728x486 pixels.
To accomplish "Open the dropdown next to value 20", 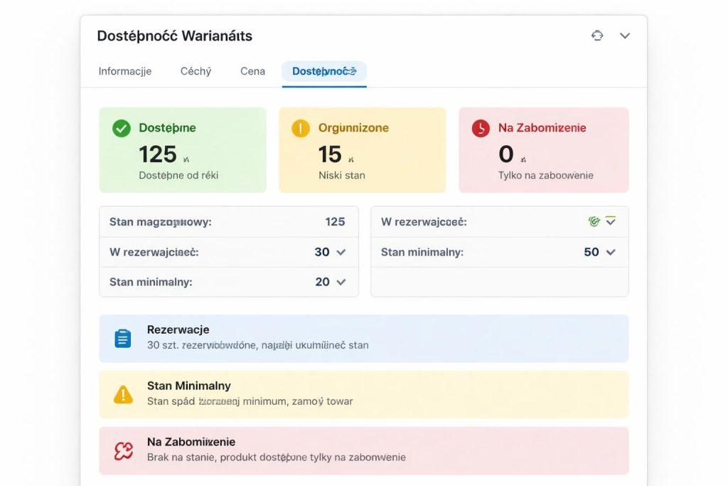I will (341, 282).
